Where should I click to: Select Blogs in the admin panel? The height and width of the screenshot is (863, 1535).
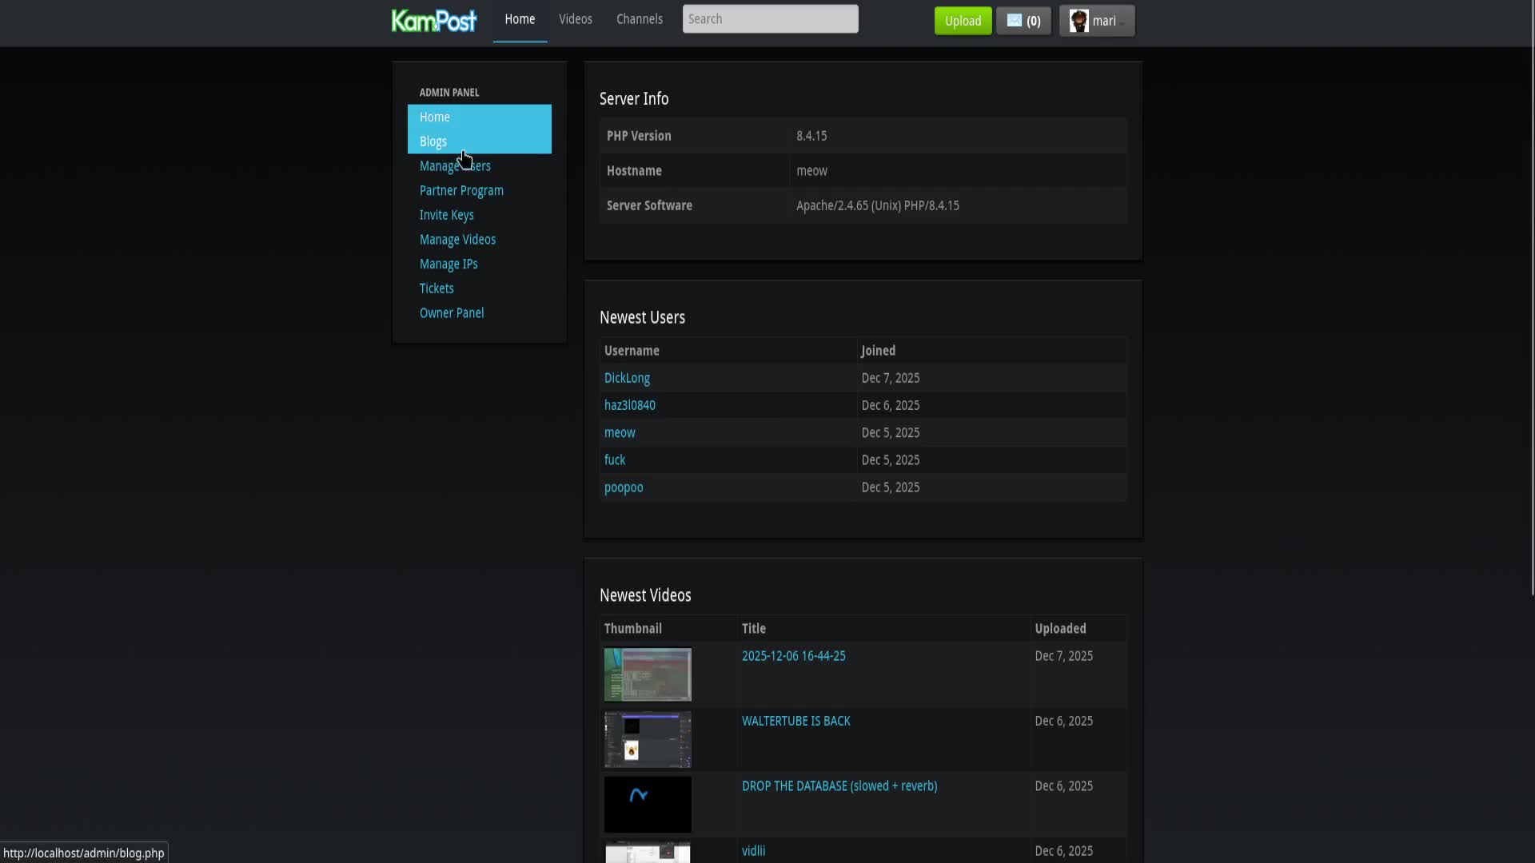coord(433,141)
